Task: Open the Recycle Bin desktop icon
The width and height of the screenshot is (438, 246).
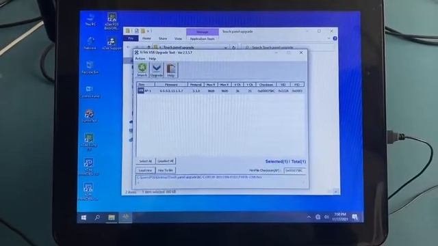Action: (x=90, y=68)
